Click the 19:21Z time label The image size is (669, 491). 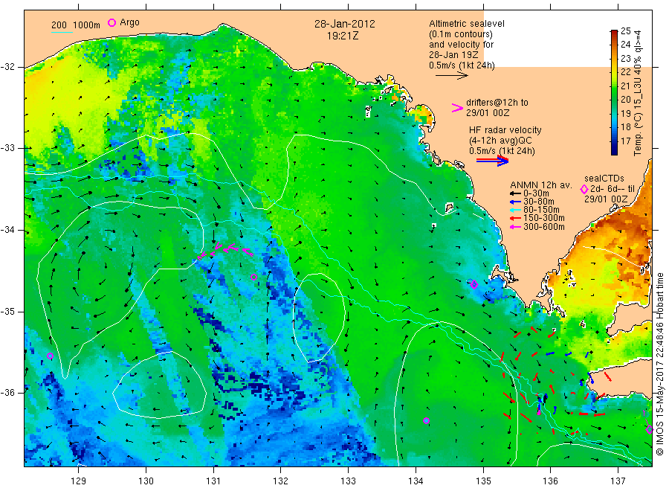[343, 36]
